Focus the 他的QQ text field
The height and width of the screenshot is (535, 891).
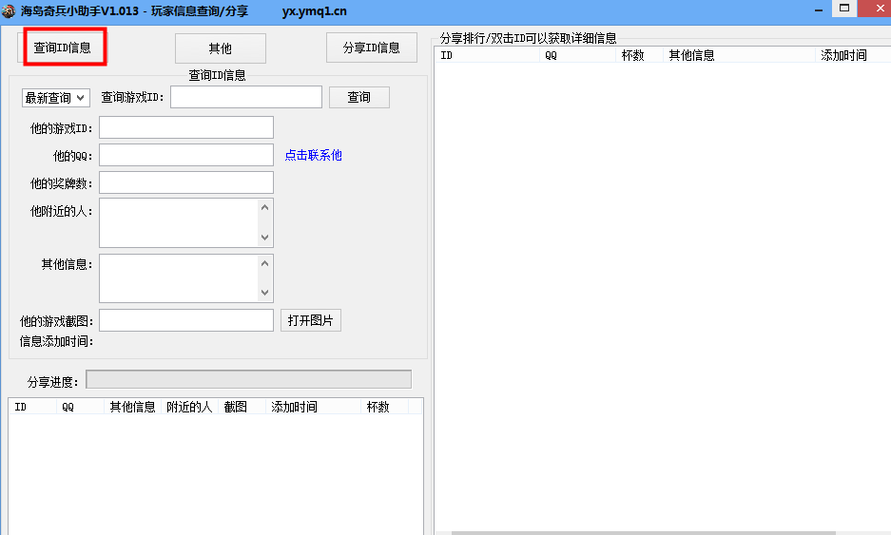pos(186,155)
